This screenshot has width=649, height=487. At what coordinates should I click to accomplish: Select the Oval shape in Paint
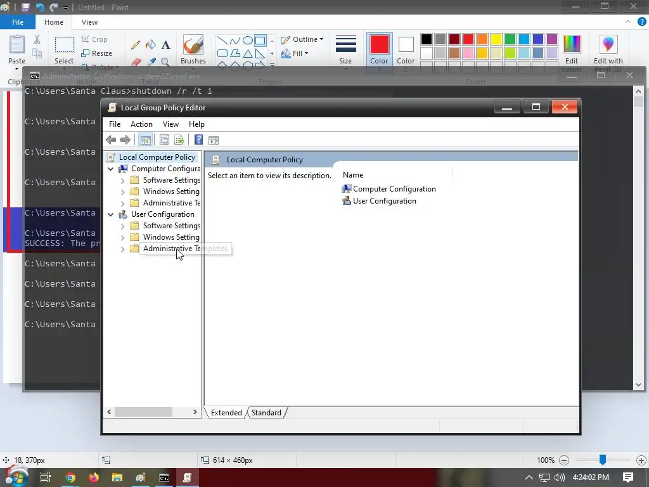248,41
